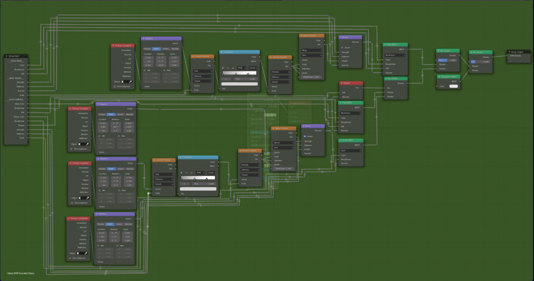Collapse the Mix Shader node with Fac 0.500
Viewport: 534px width, 281px height.
pyautogui.click(x=439, y=51)
